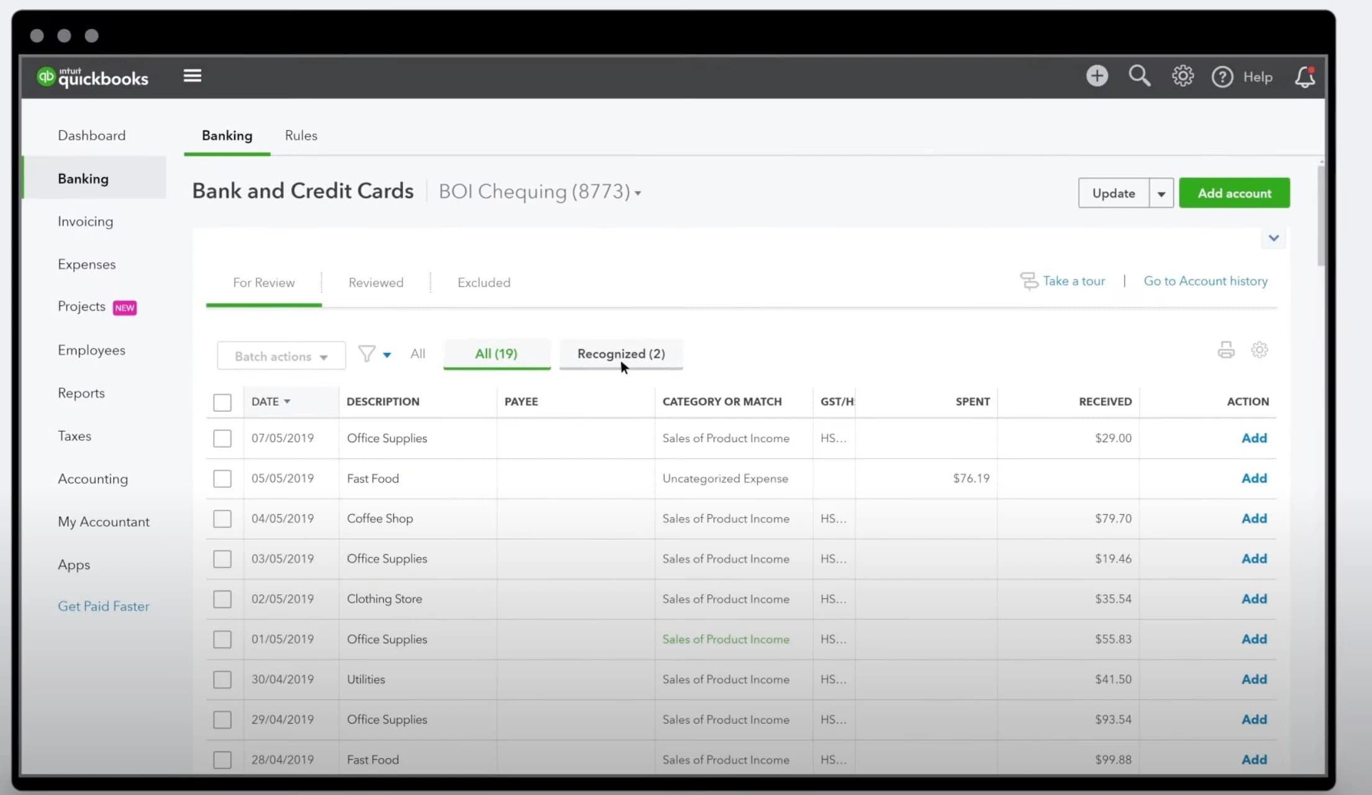1372x795 pixels.
Task: Click Add for the $79.70 Coffee Shop row
Action: tap(1254, 519)
